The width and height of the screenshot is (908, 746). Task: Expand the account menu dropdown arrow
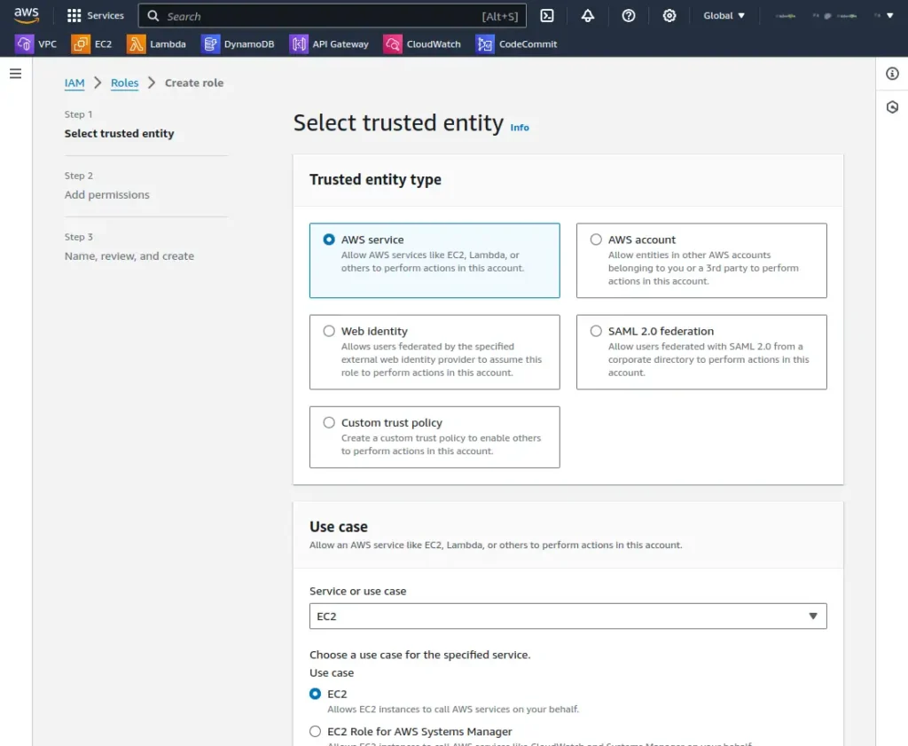pos(889,16)
